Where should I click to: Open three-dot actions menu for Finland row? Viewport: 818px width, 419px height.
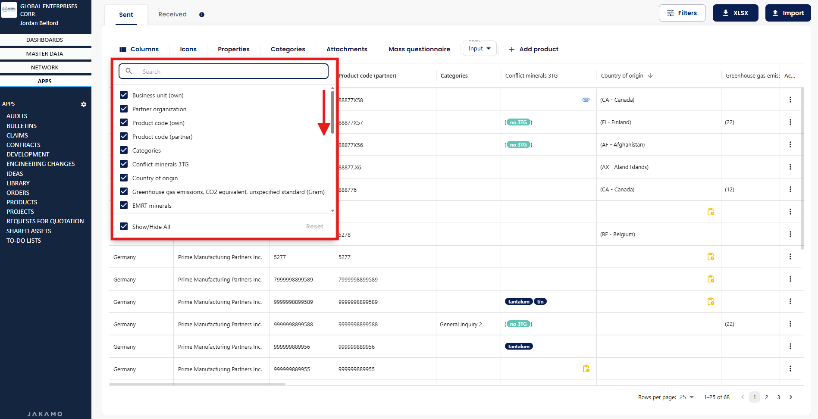tap(790, 122)
